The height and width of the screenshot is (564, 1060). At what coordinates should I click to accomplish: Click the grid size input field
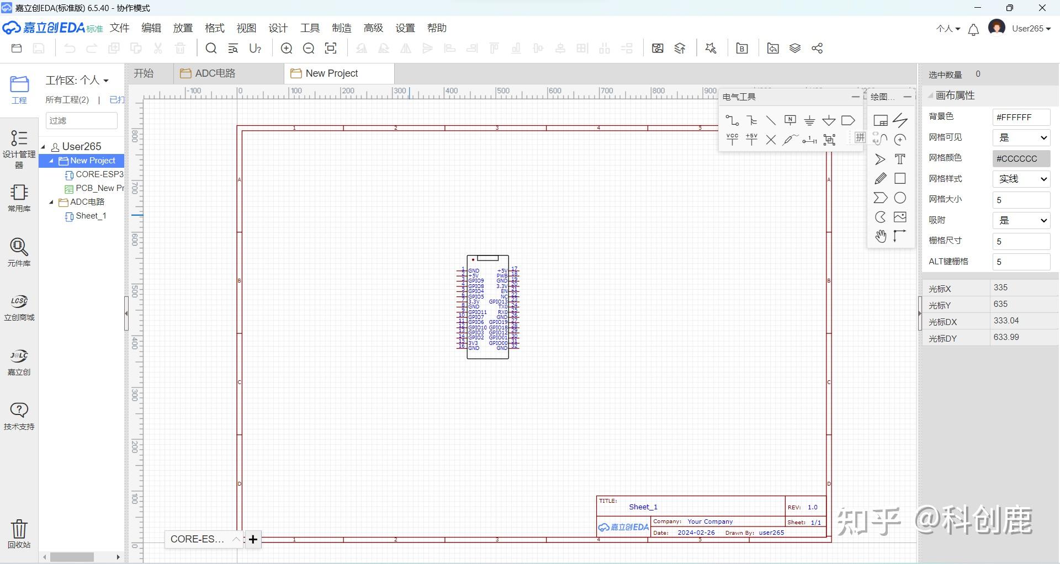1021,200
